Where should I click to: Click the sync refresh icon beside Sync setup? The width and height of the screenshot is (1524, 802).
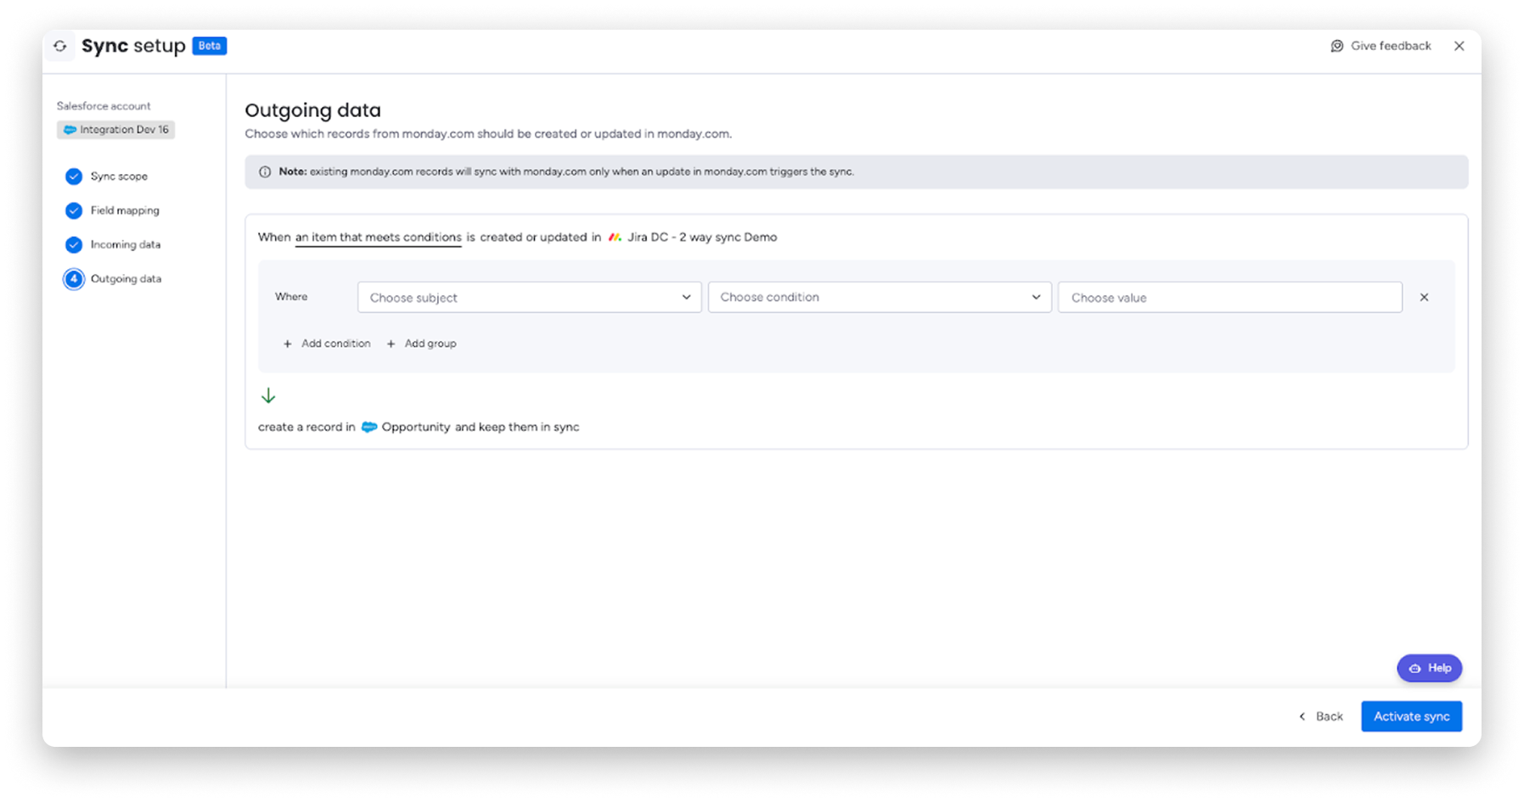(60, 47)
